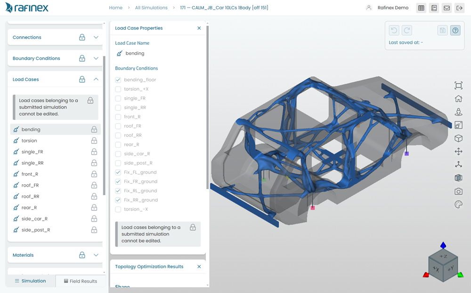Toggle the section cut cube icon
Screen dimensions: 471x293
pos(458,178)
